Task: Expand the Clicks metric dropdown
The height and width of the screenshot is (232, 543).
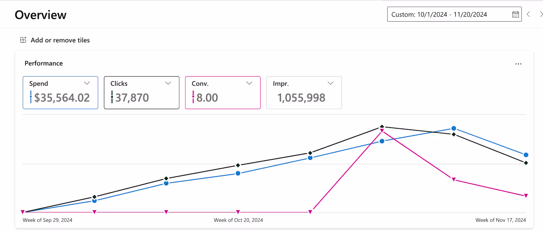Action: coord(168,83)
